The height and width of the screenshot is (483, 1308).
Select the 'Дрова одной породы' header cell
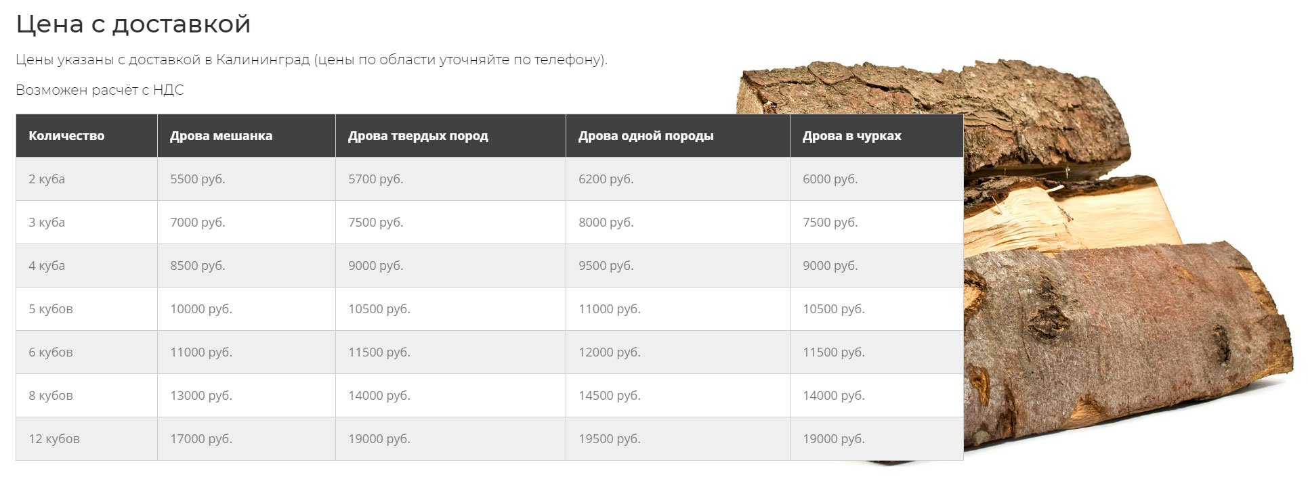(x=678, y=136)
